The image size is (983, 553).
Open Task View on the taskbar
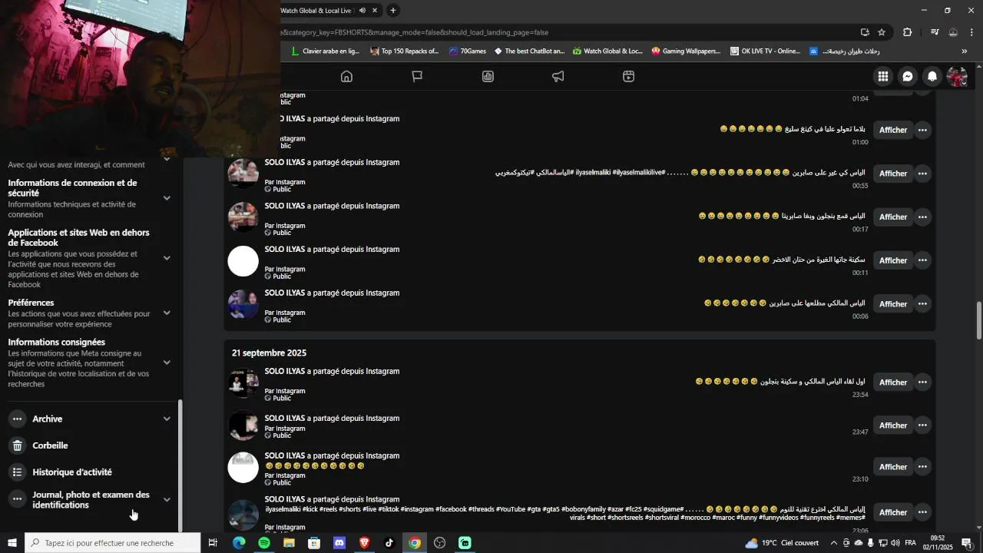tap(213, 543)
